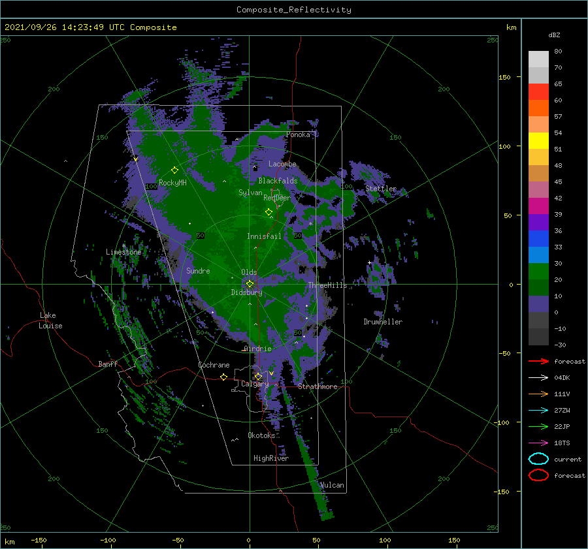Click the 80 dBZ light gray swatch
588x549 pixels.
coord(538,59)
